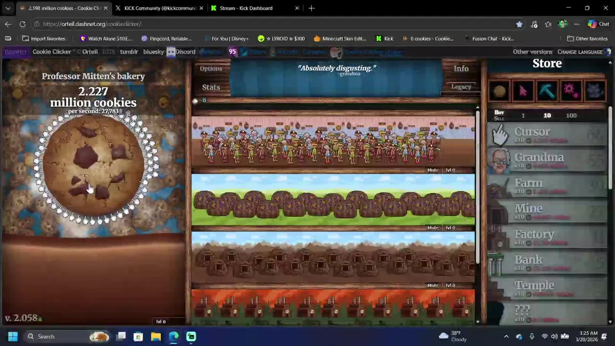Mute the farm building row
Screen dimensions: 615x346
pos(433,228)
